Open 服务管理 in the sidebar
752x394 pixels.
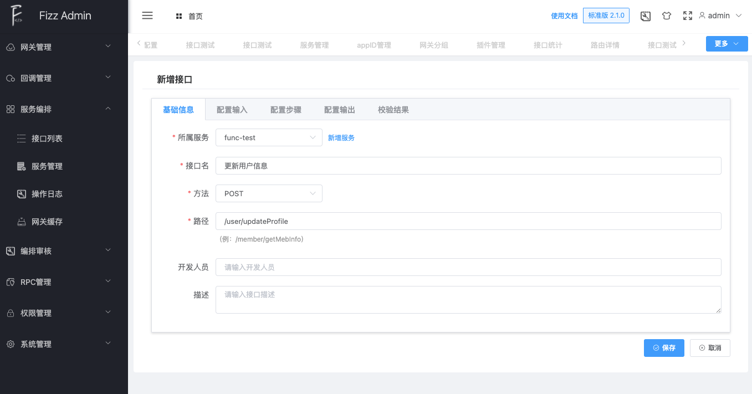tap(47, 166)
